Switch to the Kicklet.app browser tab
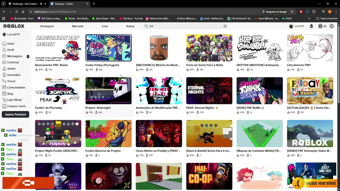Image resolution: width=340 pixels, height=191 pixels. (24, 4)
